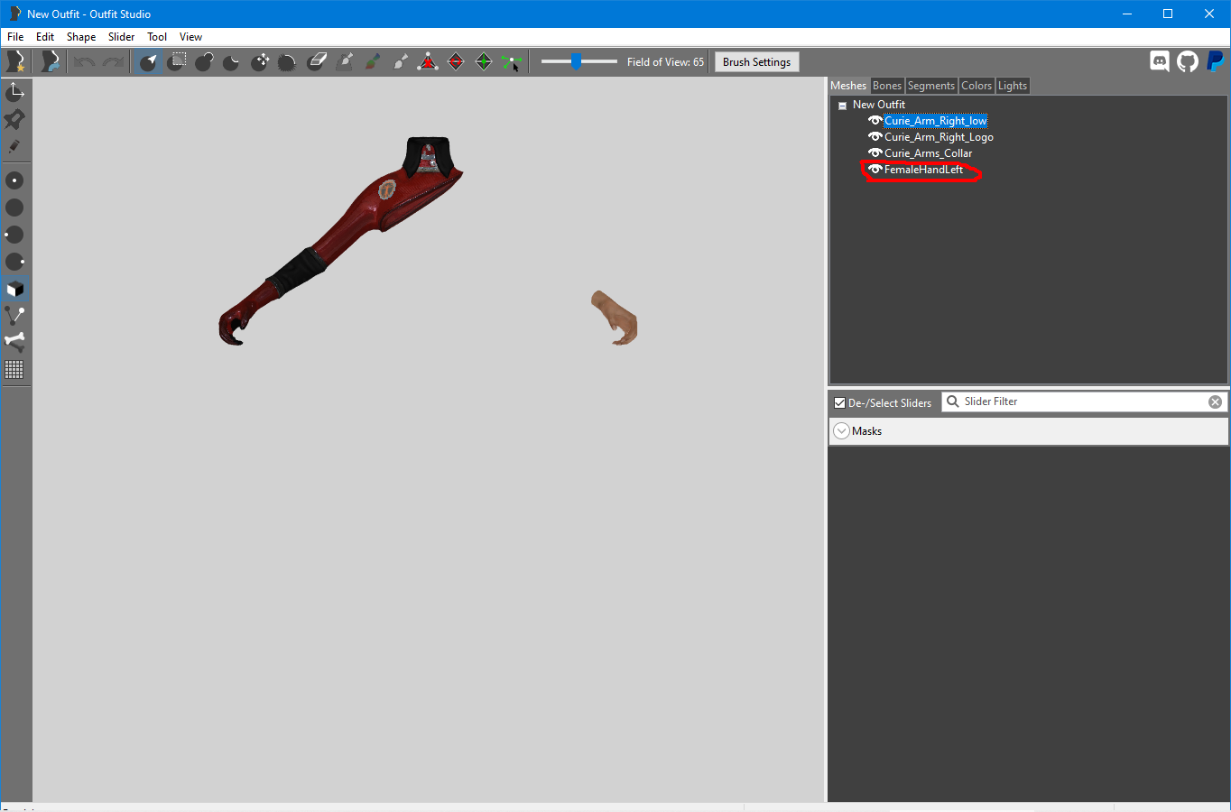Click the Field of View slider
The width and height of the screenshot is (1231, 812).
(578, 61)
